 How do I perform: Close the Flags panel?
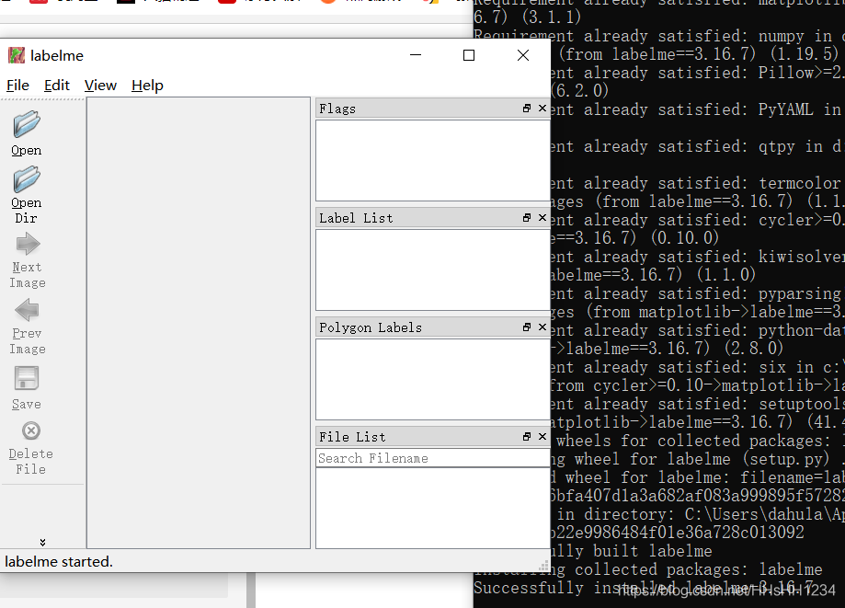click(x=542, y=109)
